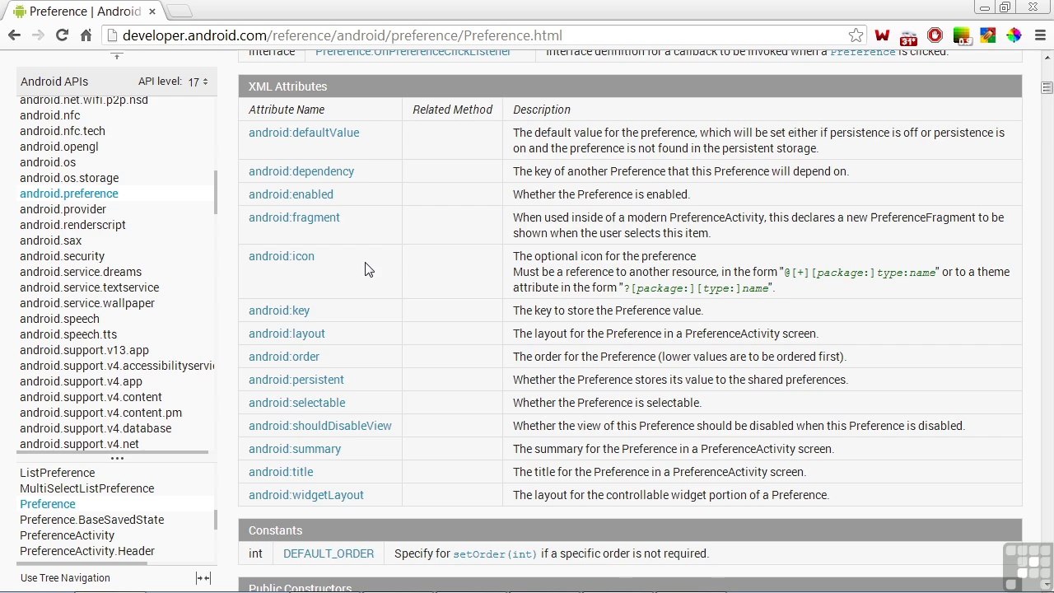
Task: Click Use Tree Navigation link
Action: (65, 578)
